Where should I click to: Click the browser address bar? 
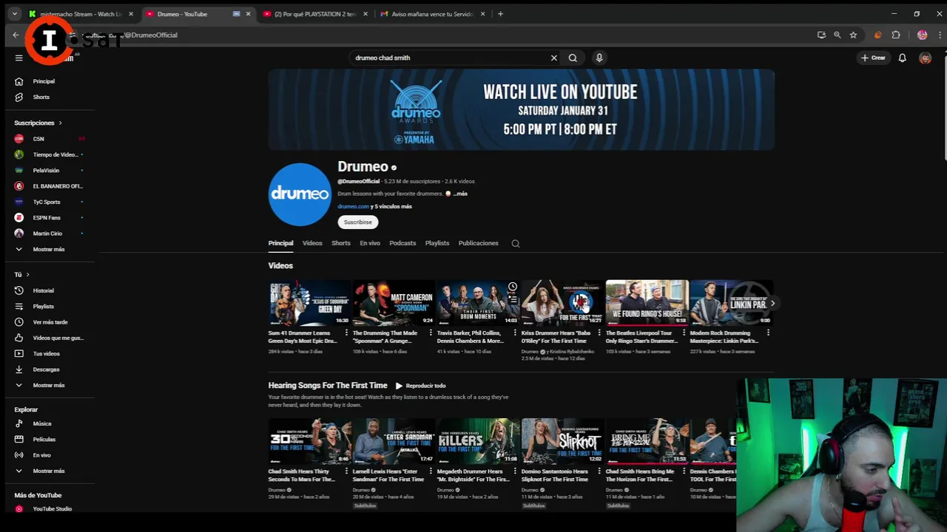[444, 35]
